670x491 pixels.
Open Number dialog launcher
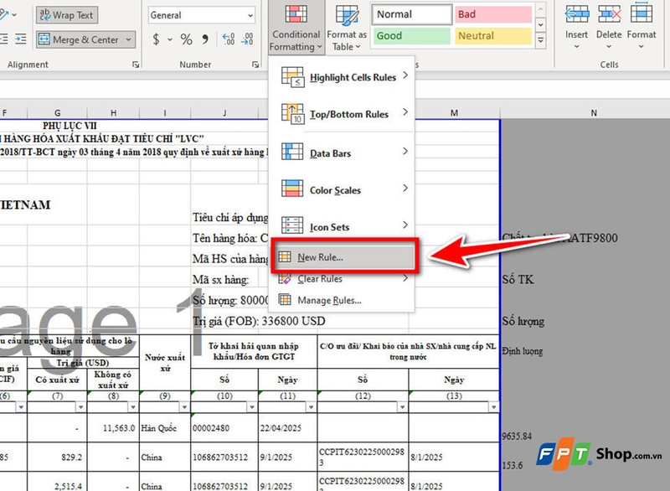(255, 65)
